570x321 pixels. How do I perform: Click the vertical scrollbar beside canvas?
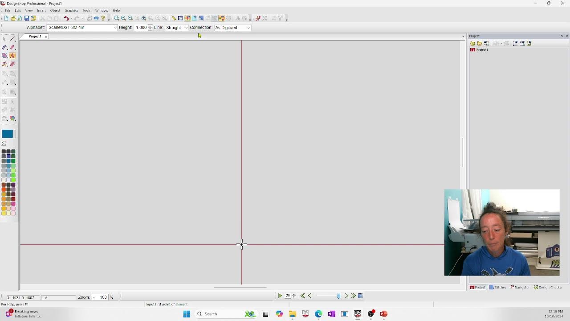(x=463, y=152)
